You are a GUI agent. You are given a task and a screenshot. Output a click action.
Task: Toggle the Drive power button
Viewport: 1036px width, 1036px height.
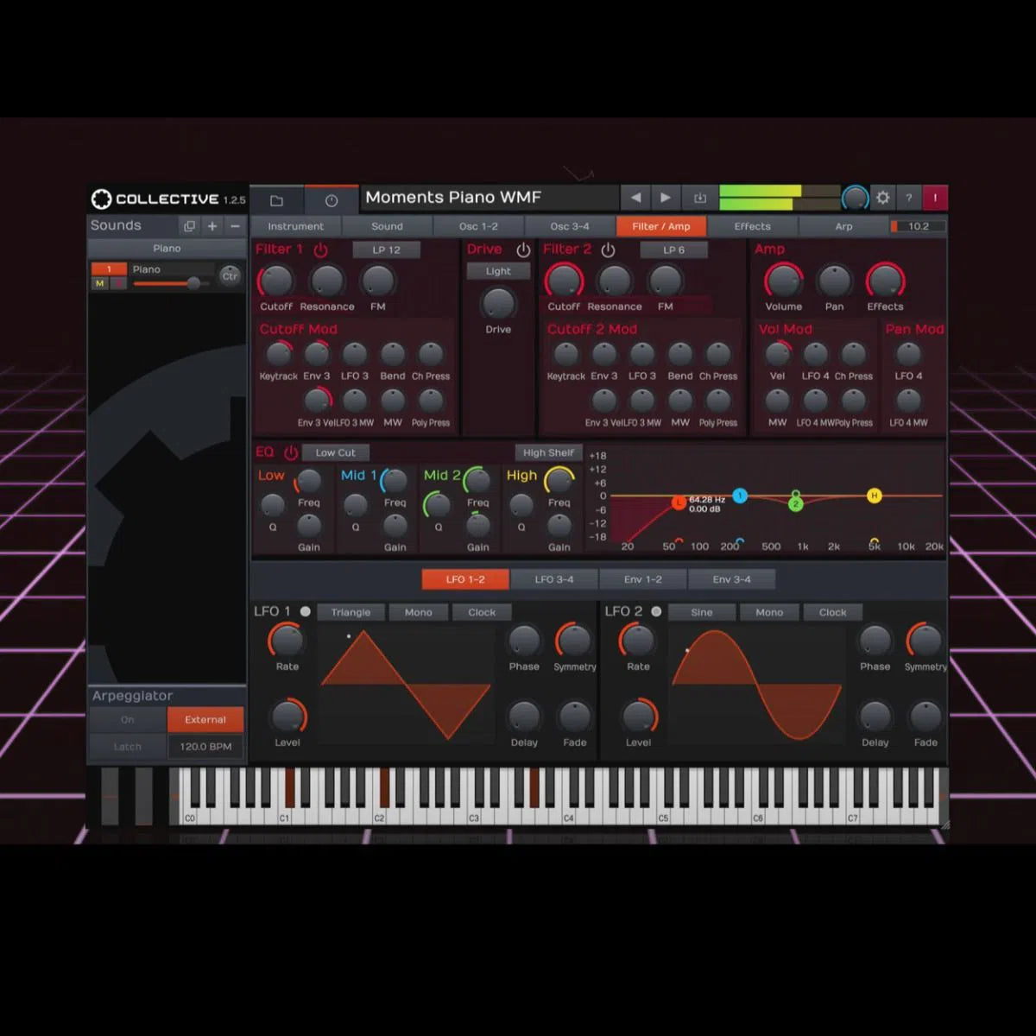click(523, 250)
